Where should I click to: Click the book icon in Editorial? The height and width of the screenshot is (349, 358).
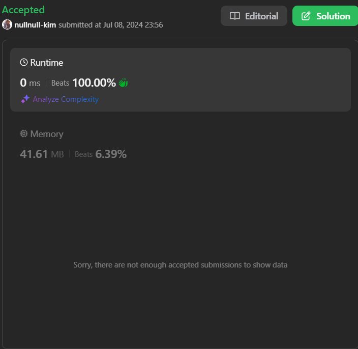pos(235,16)
